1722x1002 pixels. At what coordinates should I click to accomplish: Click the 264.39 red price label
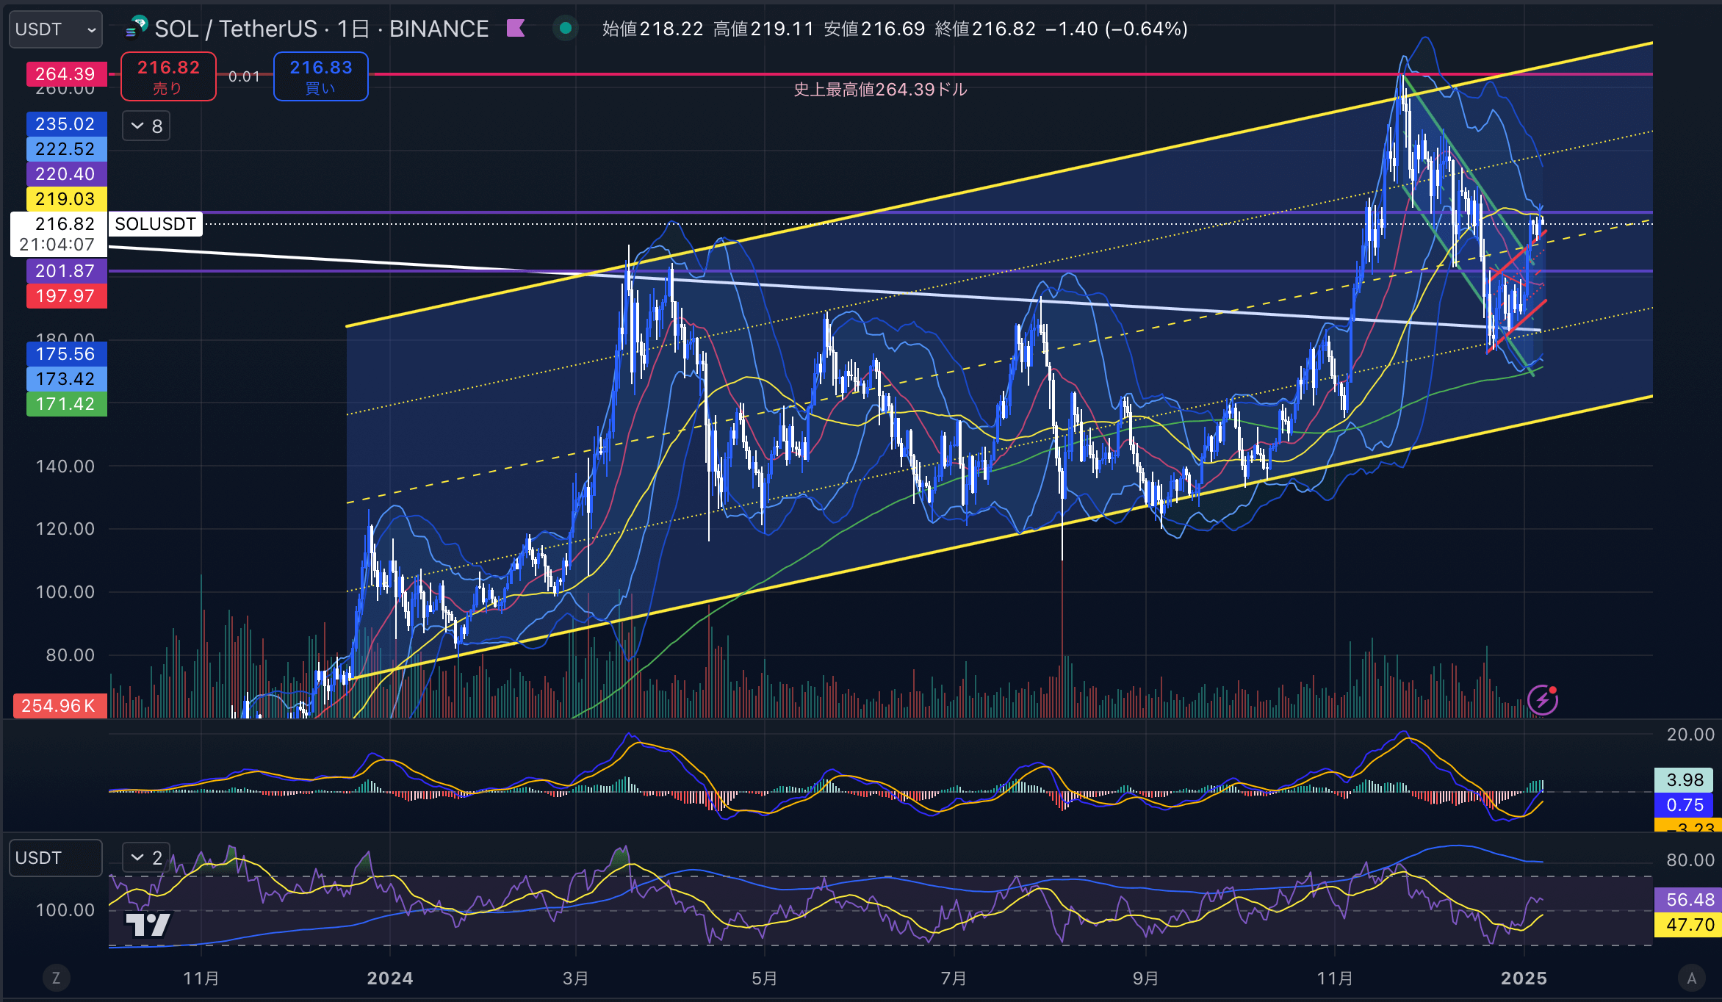click(x=67, y=74)
